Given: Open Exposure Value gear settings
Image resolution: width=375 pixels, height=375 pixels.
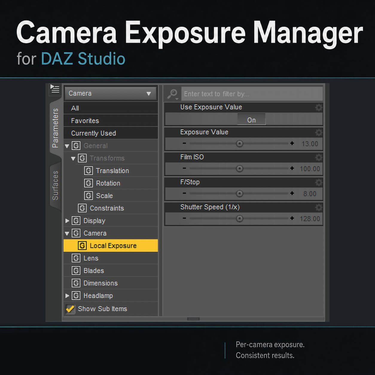Looking at the screenshot, I should point(319,132).
